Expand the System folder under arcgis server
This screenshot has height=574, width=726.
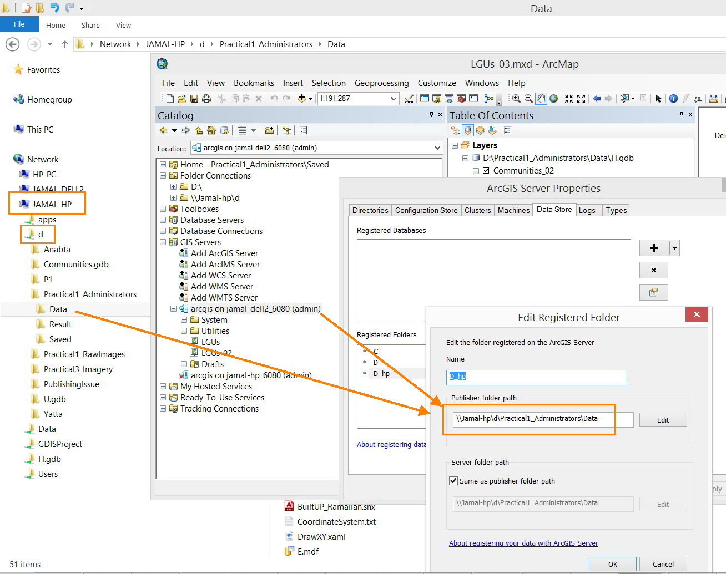pyautogui.click(x=184, y=320)
